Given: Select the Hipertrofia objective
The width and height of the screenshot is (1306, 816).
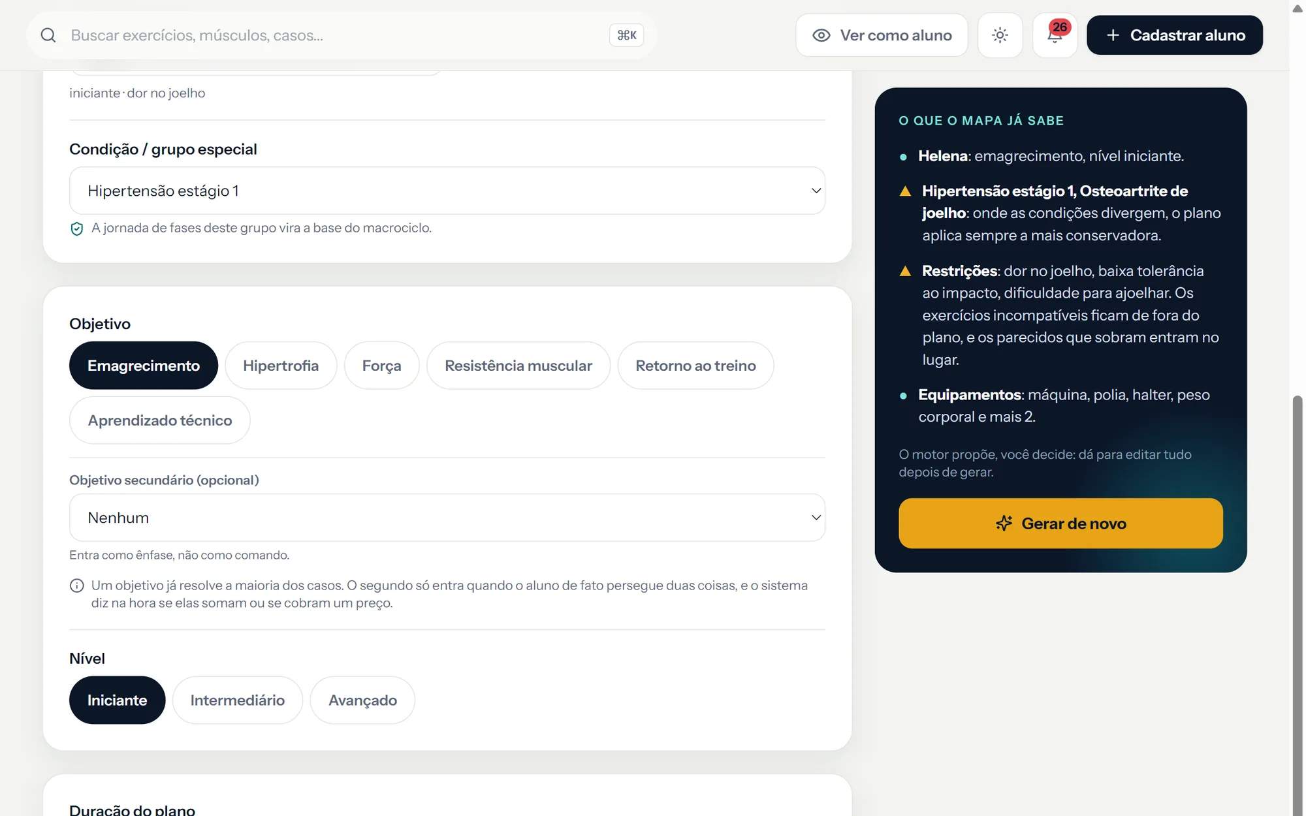Looking at the screenshot, I should click(x=281, y=366).
